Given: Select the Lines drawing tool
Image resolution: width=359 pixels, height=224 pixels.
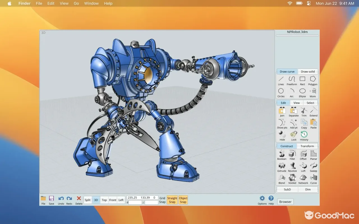Looking at the screenshot, I should tap(281, 80).
